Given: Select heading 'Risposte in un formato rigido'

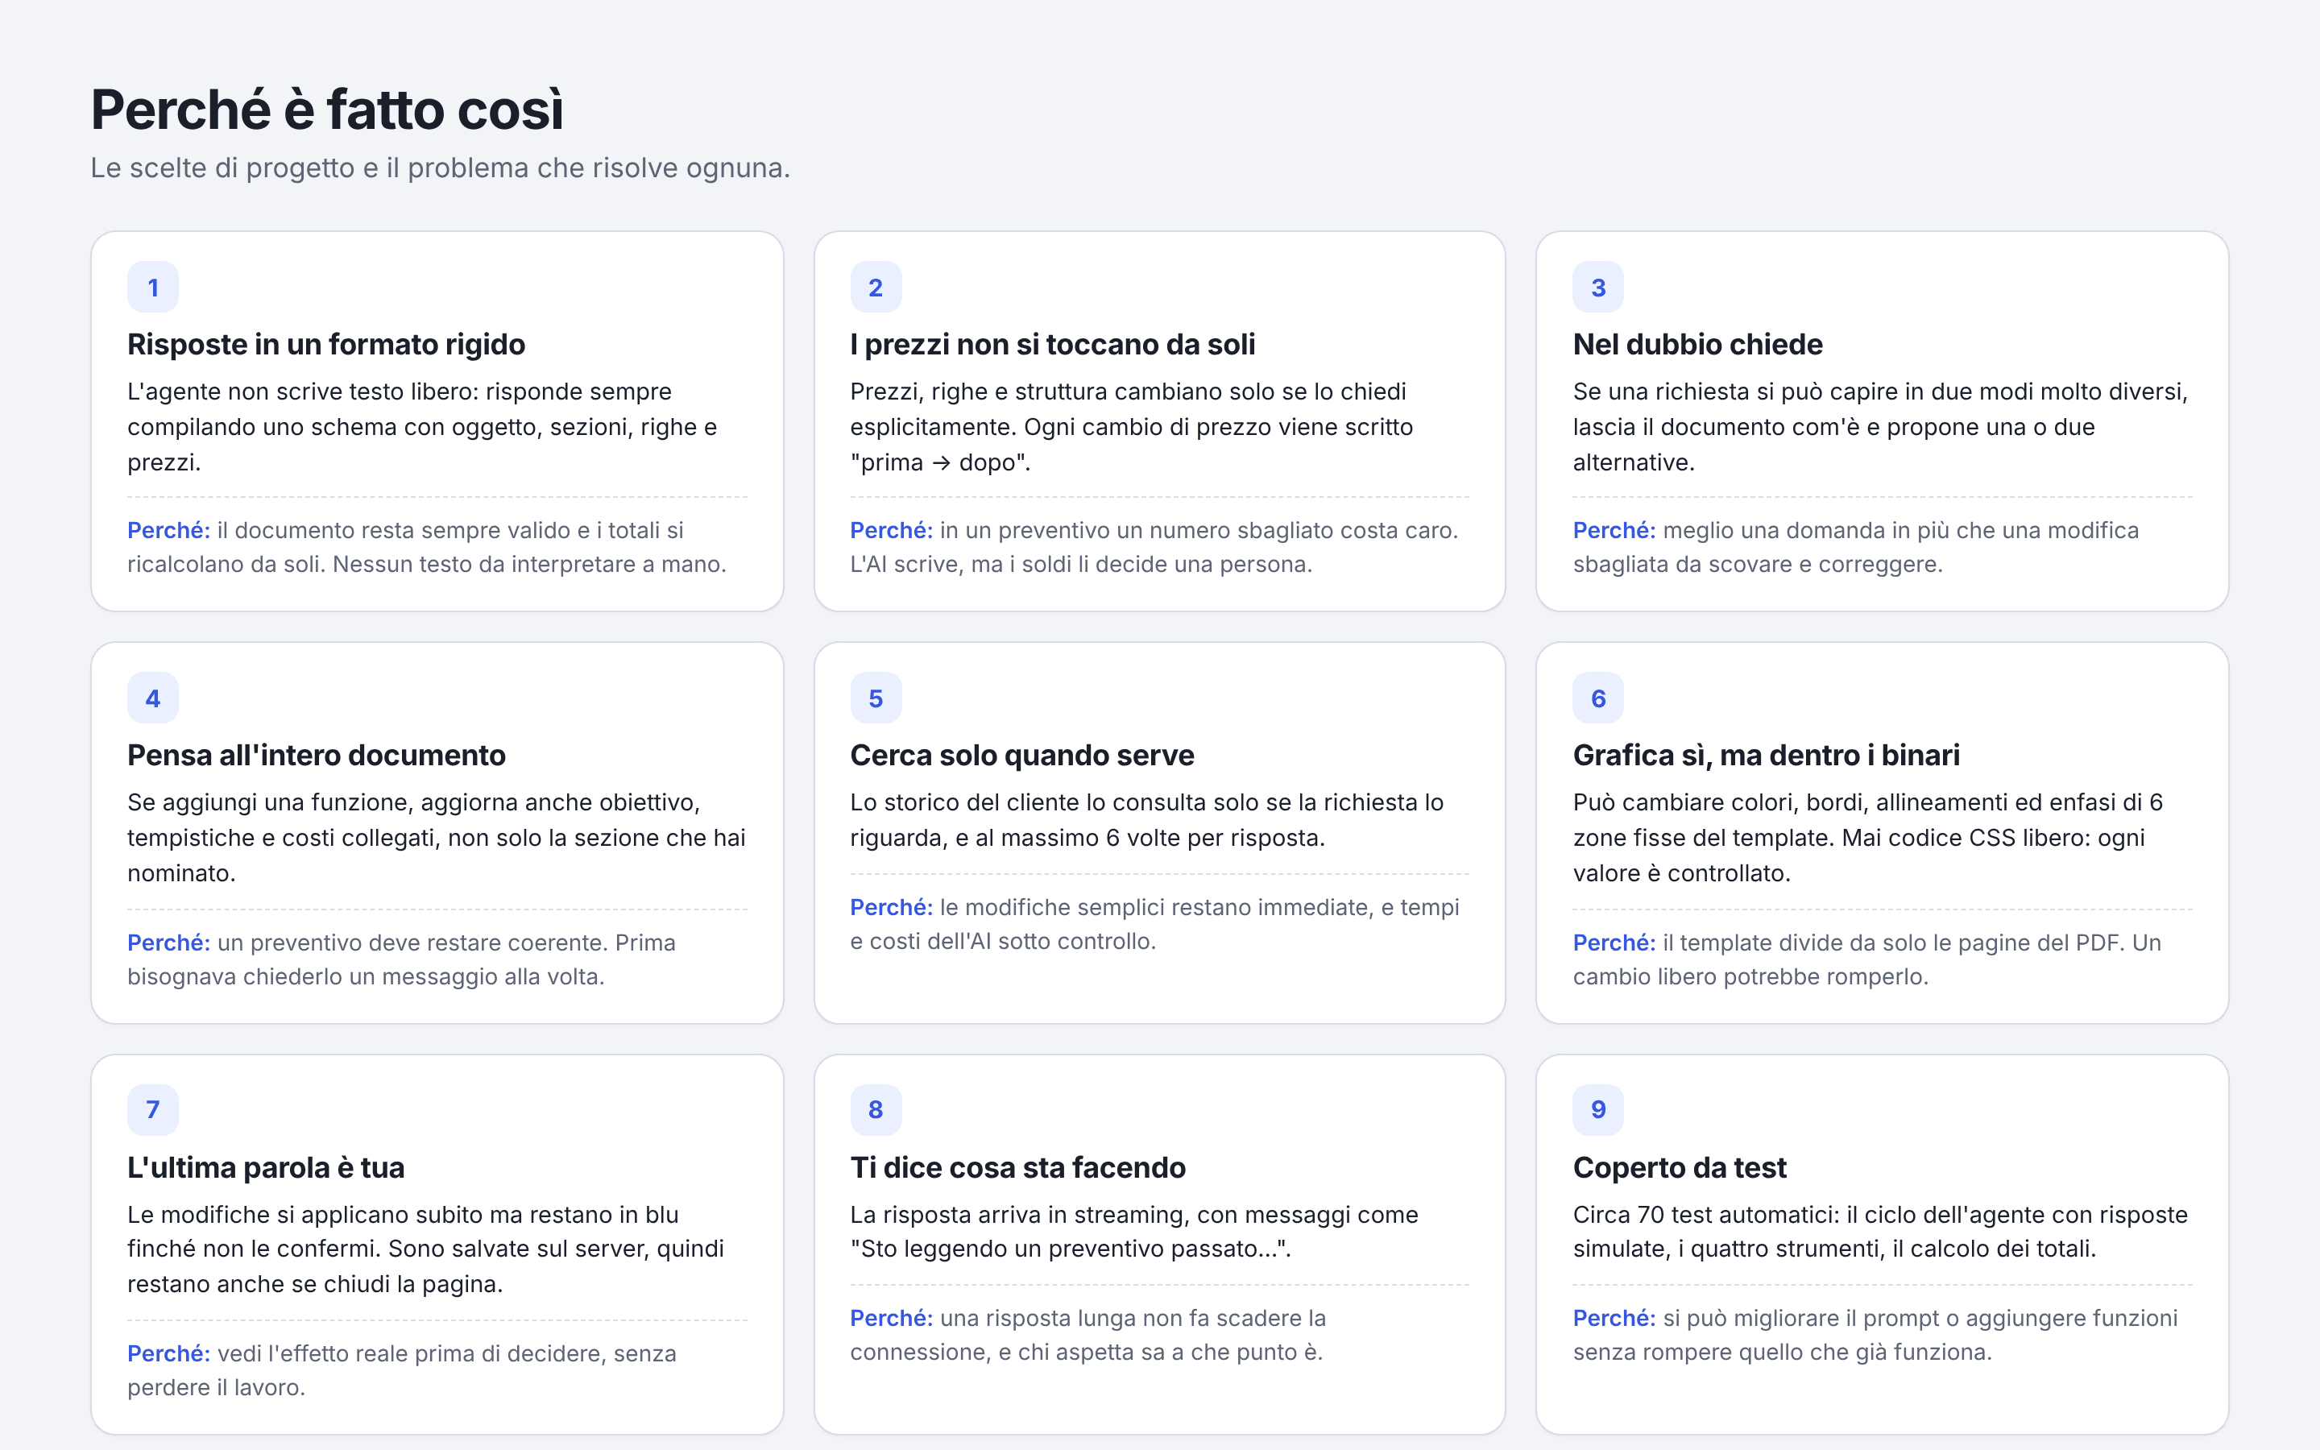Looking at the screenshot, I should click(326, 344).
